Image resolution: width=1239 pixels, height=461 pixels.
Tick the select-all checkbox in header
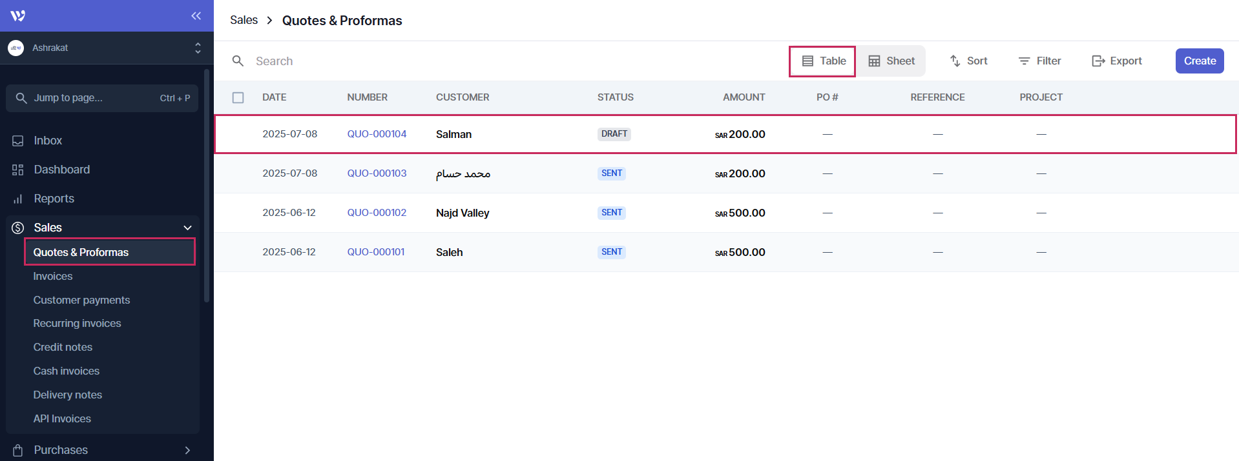pyautogui.click(x=238, y=97)
